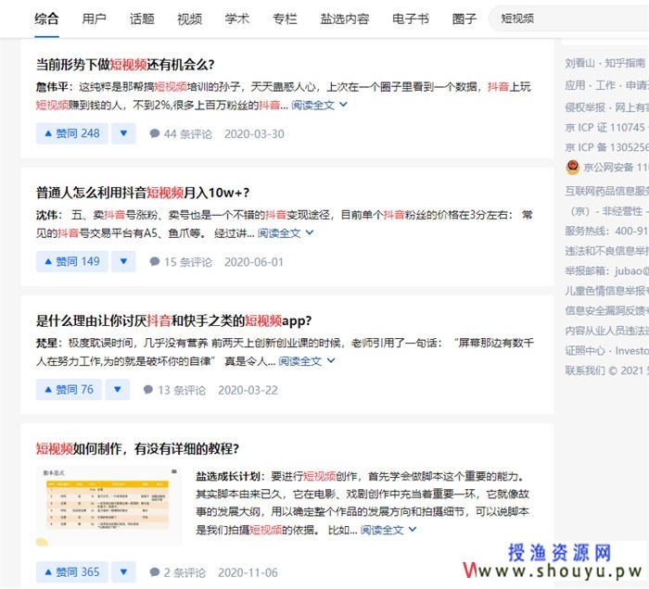
Task: Switch to the 视频 tab
Action: tap(189, 19)
